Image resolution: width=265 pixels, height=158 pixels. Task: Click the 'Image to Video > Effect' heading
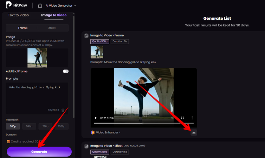coord(106,146)
